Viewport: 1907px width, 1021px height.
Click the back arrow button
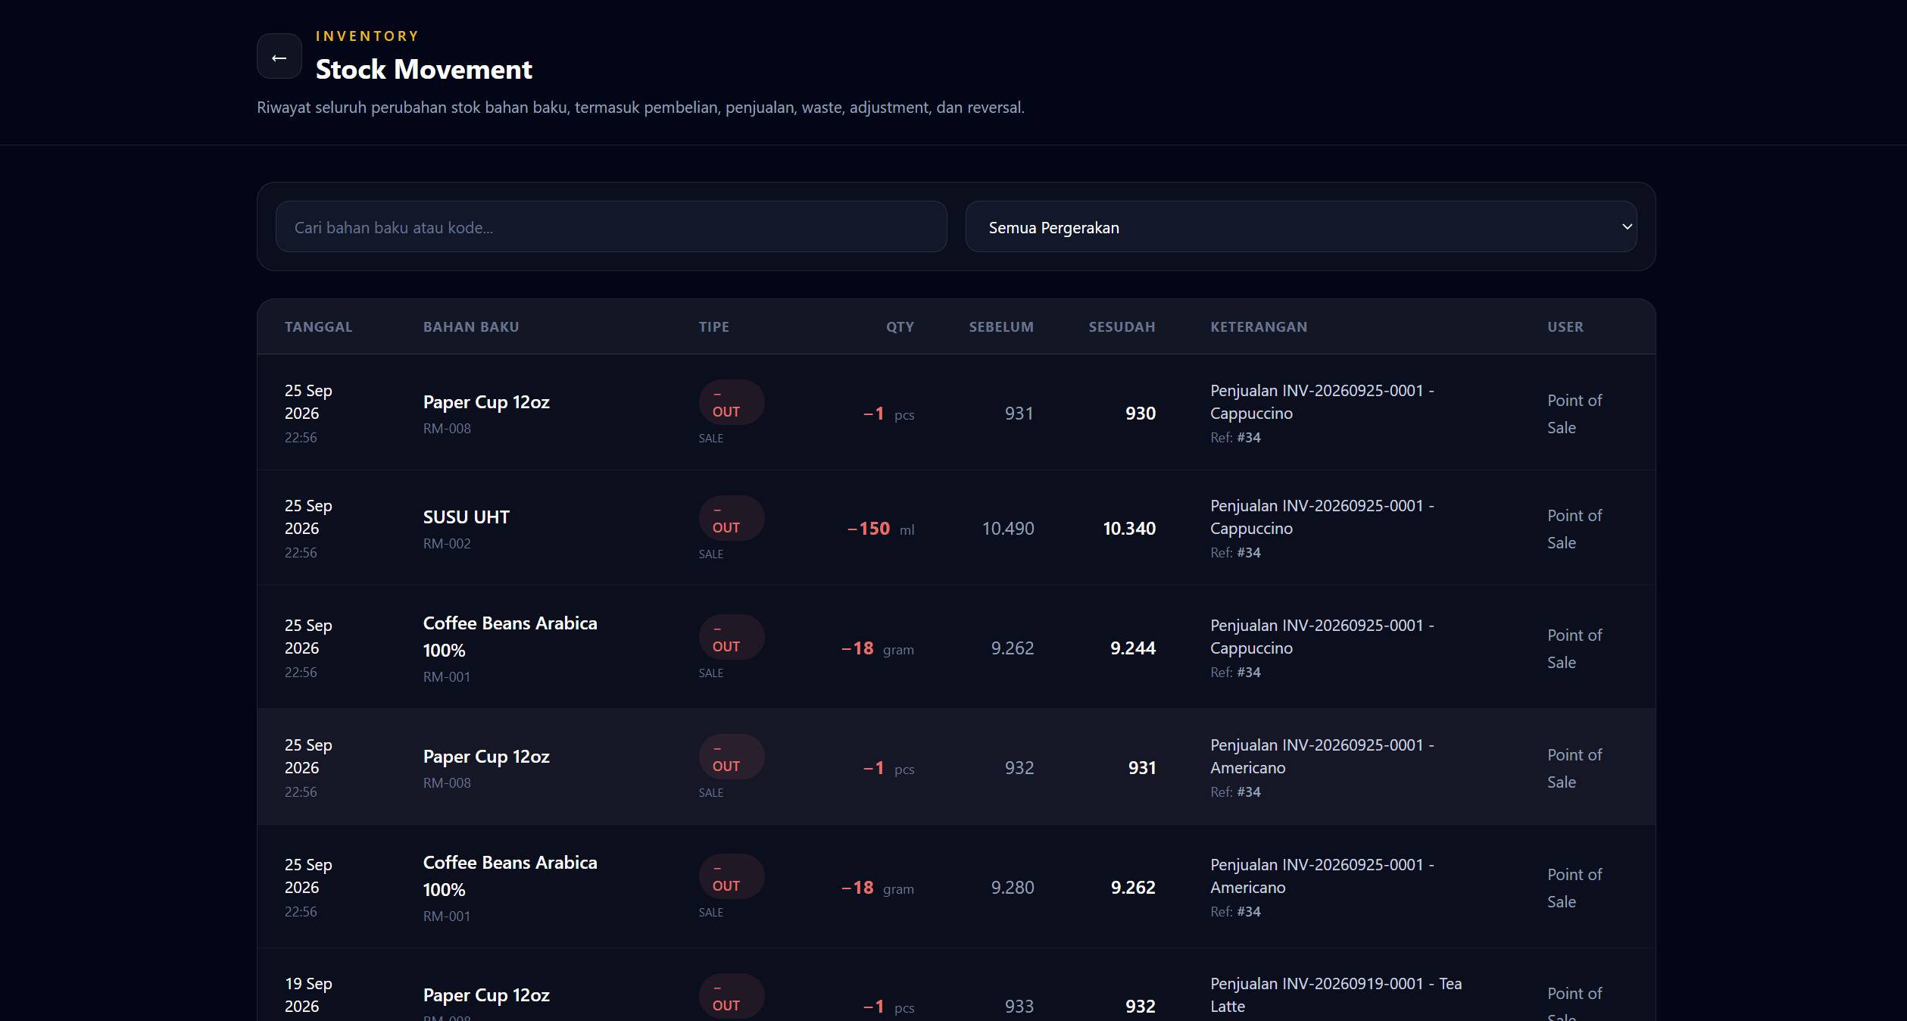coord(279,57)
